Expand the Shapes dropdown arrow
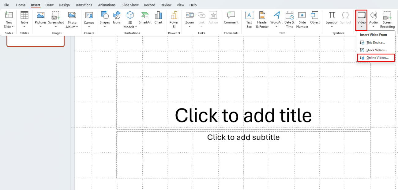The image size is (398, 190). 105,27
